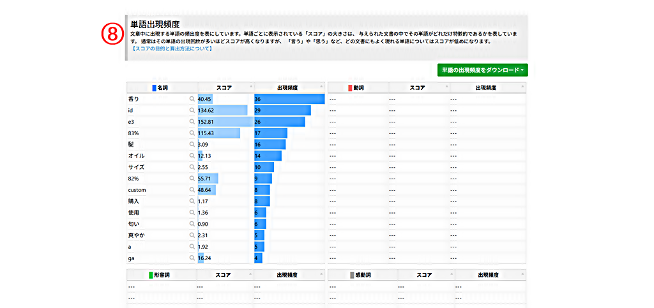Click the 香り frequency bar showing 36
Screen dimensions: 654x308
[289, 99]
